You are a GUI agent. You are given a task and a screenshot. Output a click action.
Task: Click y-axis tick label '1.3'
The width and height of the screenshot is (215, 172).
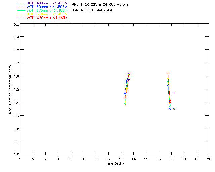click(16, 116)
